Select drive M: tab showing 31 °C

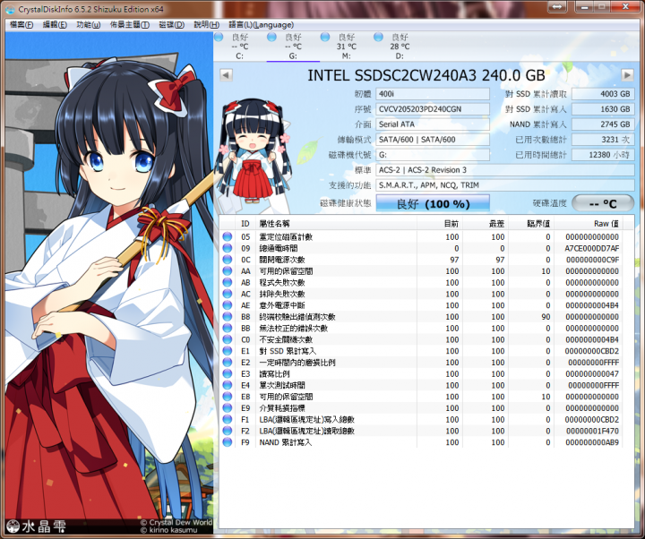pos(346,47)
